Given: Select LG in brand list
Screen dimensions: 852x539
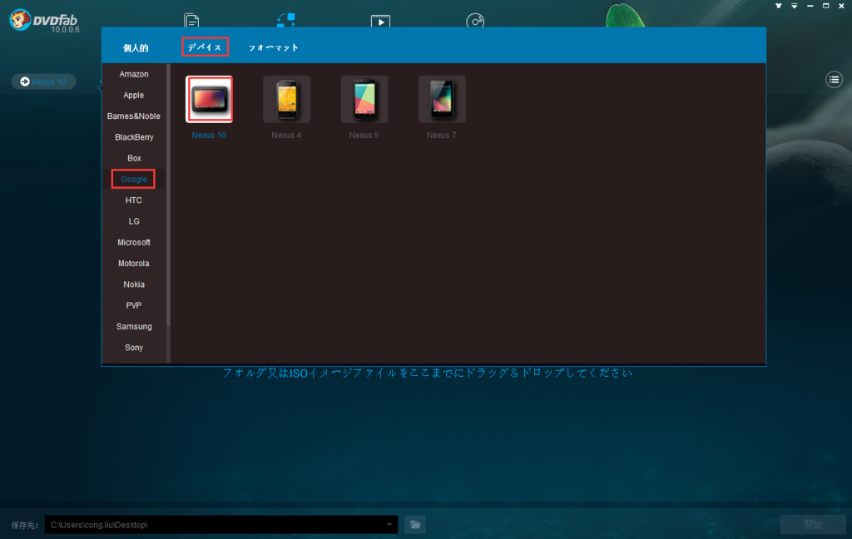Looking at the screenshot, I should (x=134, y=221).
